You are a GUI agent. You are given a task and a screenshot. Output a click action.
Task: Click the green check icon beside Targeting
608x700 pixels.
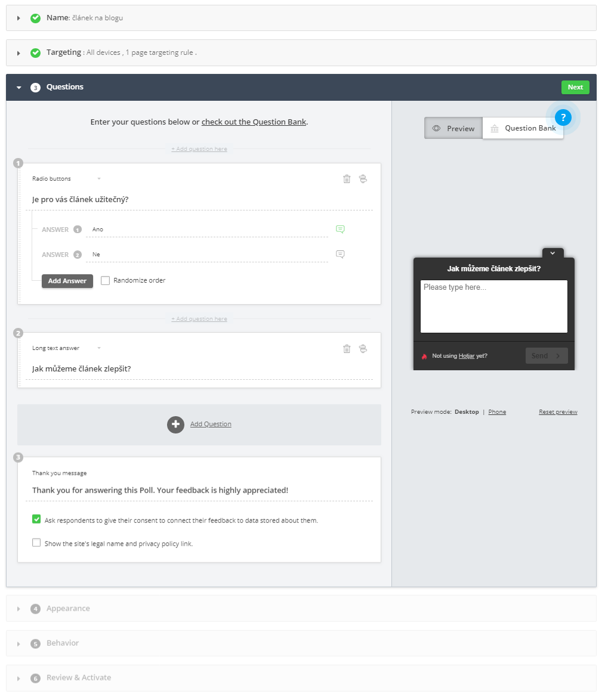pos(35,52)
